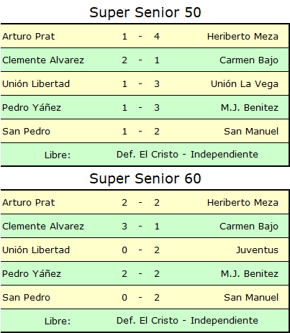Click San Pedro in Super Senior 50
The width and height of the screenshot is (290, 333).
[27, 131]
